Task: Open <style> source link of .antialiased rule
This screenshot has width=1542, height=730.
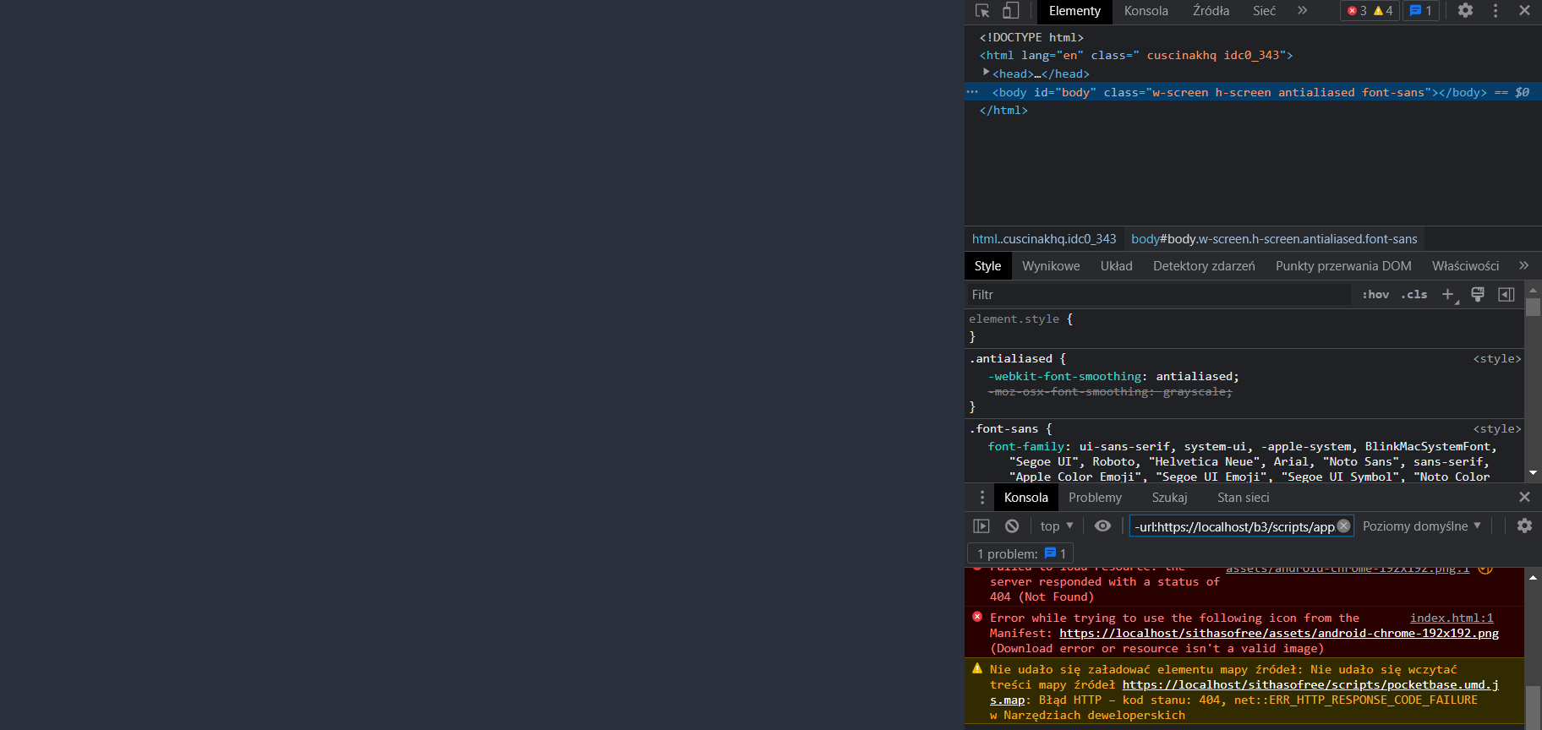Action: pos(1496,359)
